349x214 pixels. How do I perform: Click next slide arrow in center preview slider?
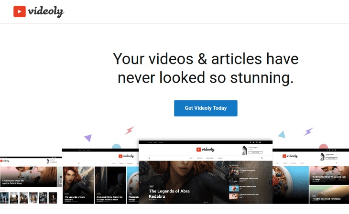pyautogui.click(x=271, y=182)
